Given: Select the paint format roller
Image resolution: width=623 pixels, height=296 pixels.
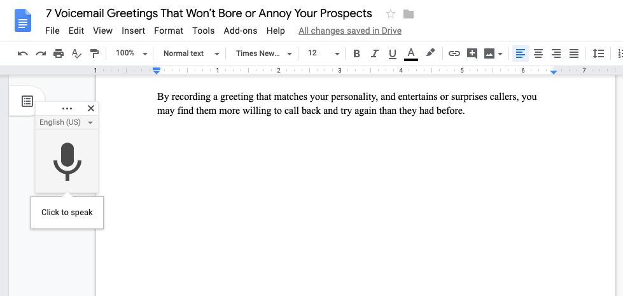Looking at the screenshot, I should pyautogui.click(x=94, y=53).
